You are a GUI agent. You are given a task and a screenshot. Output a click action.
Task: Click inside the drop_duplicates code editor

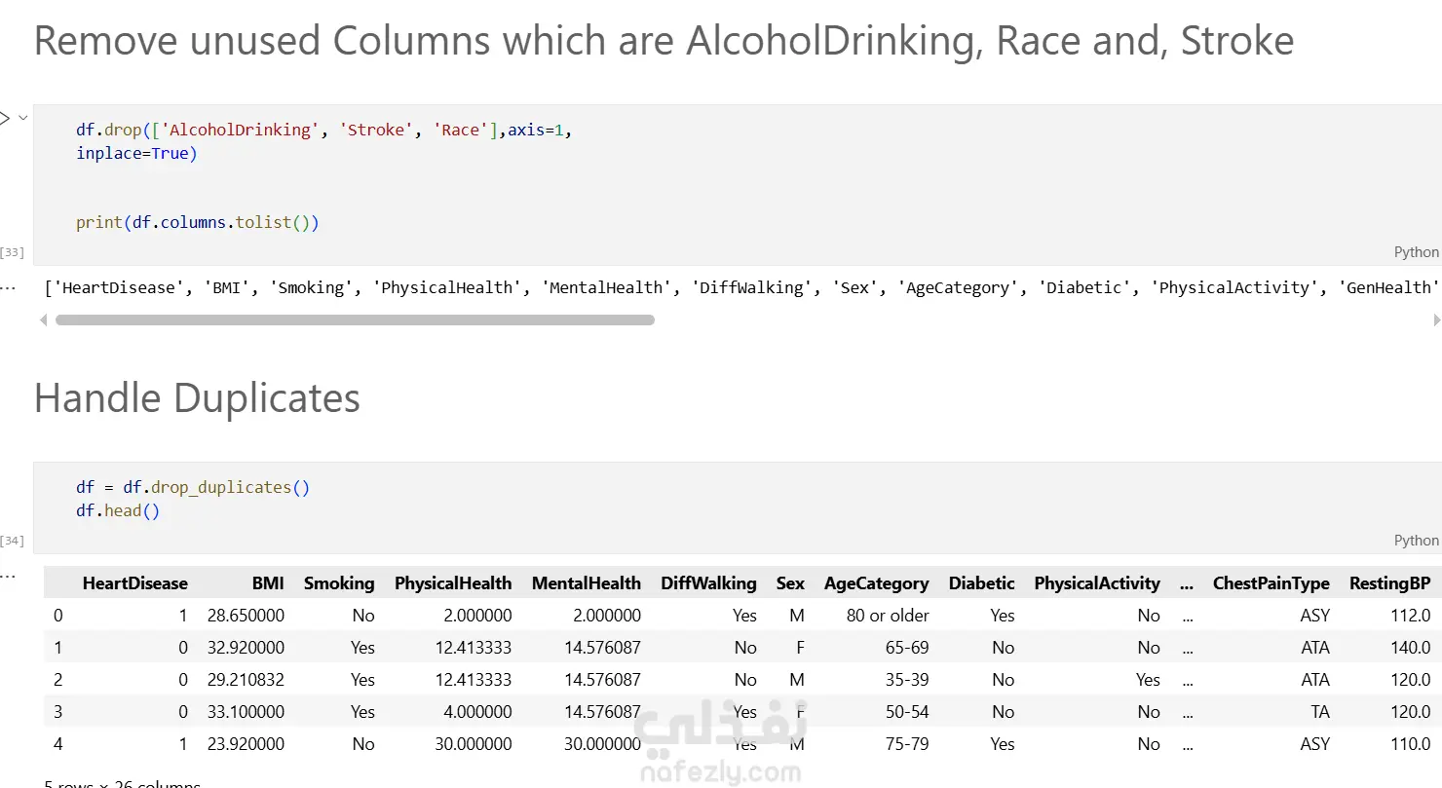(585, 499)
